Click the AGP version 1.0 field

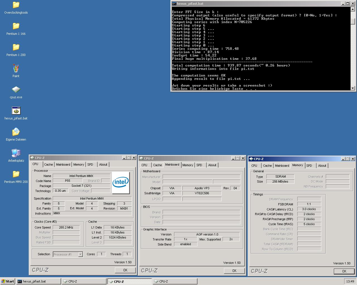(207, 234)
